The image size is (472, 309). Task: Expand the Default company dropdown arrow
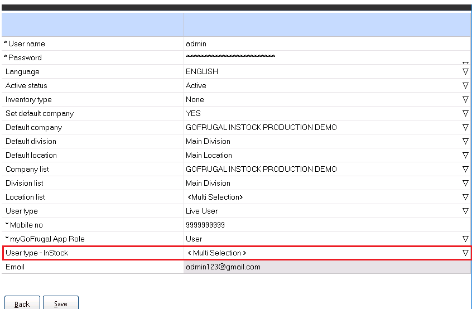pyautogui.click(x=465, y=127)
